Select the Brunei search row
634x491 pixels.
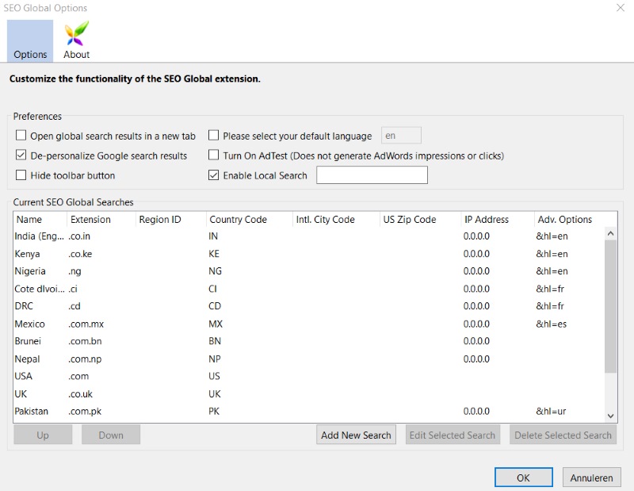point(309,341)
